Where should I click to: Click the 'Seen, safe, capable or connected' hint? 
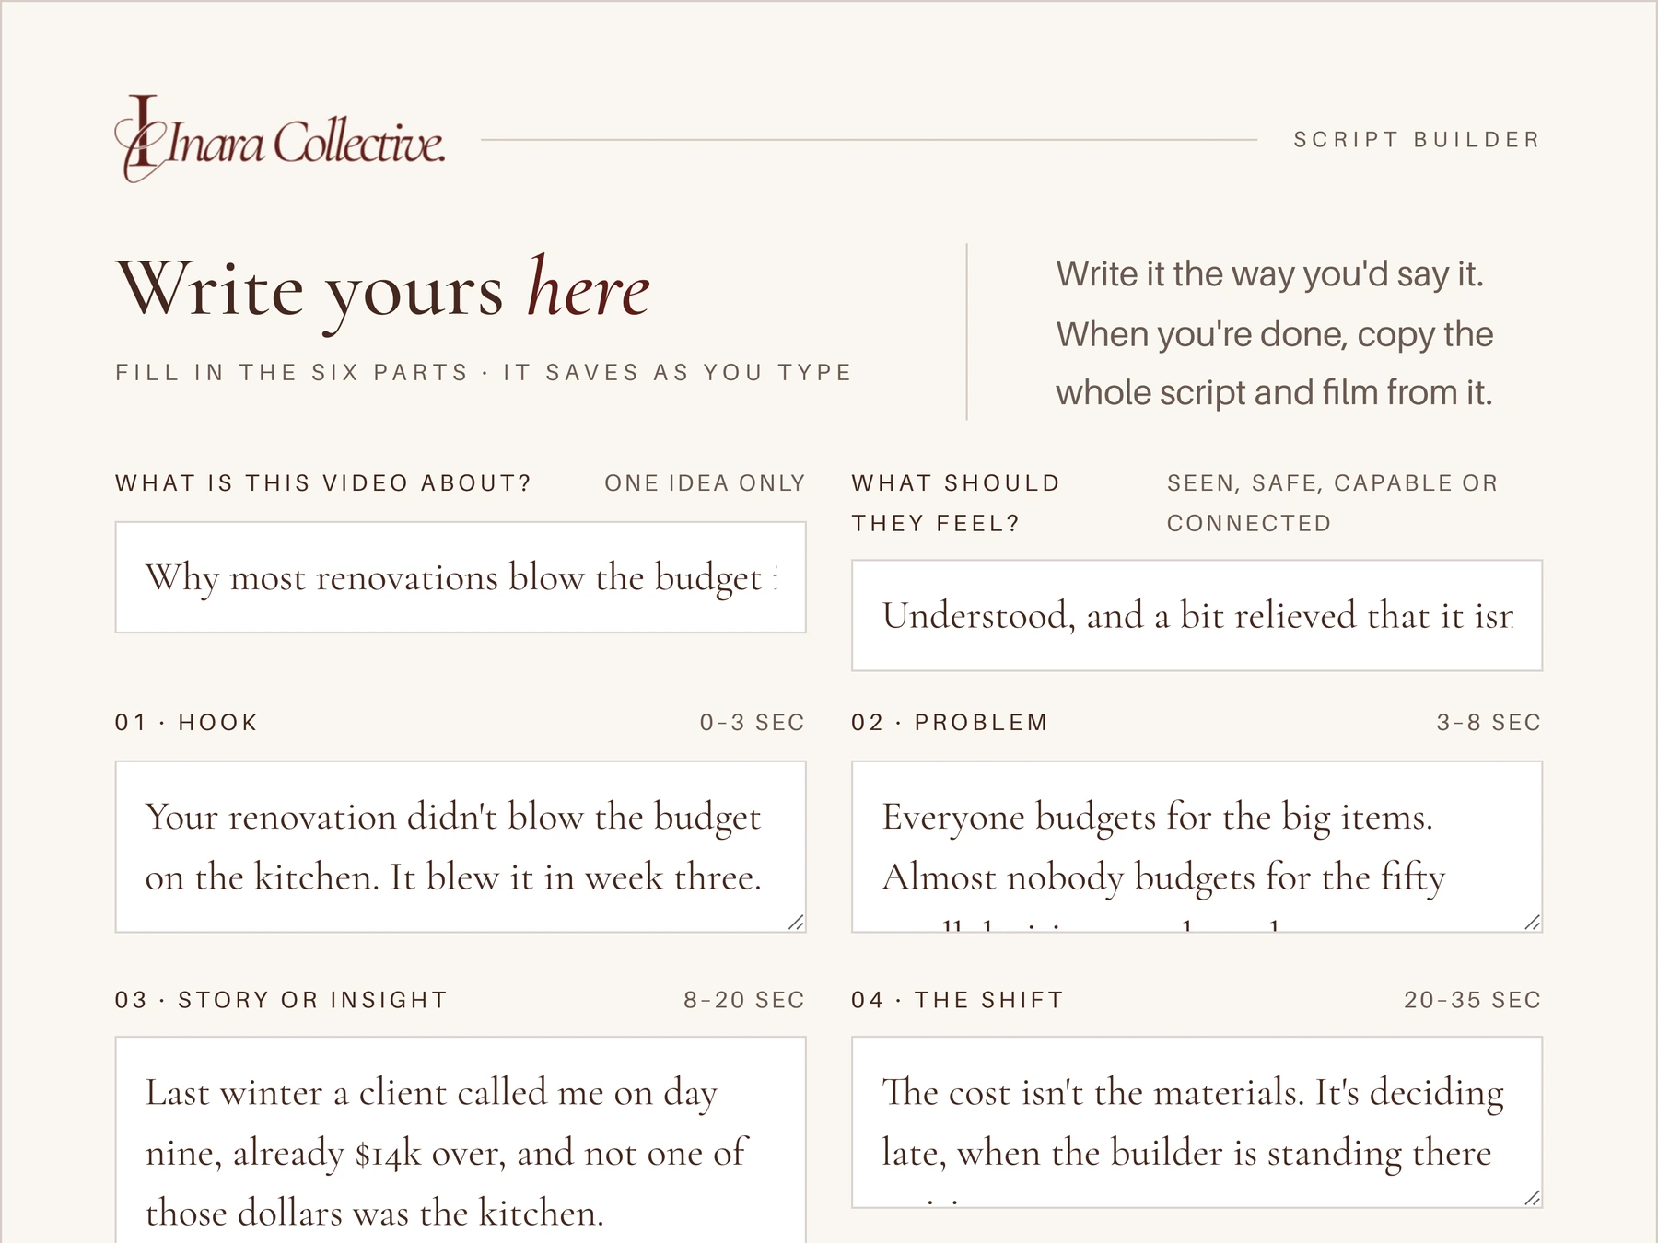1332,504
